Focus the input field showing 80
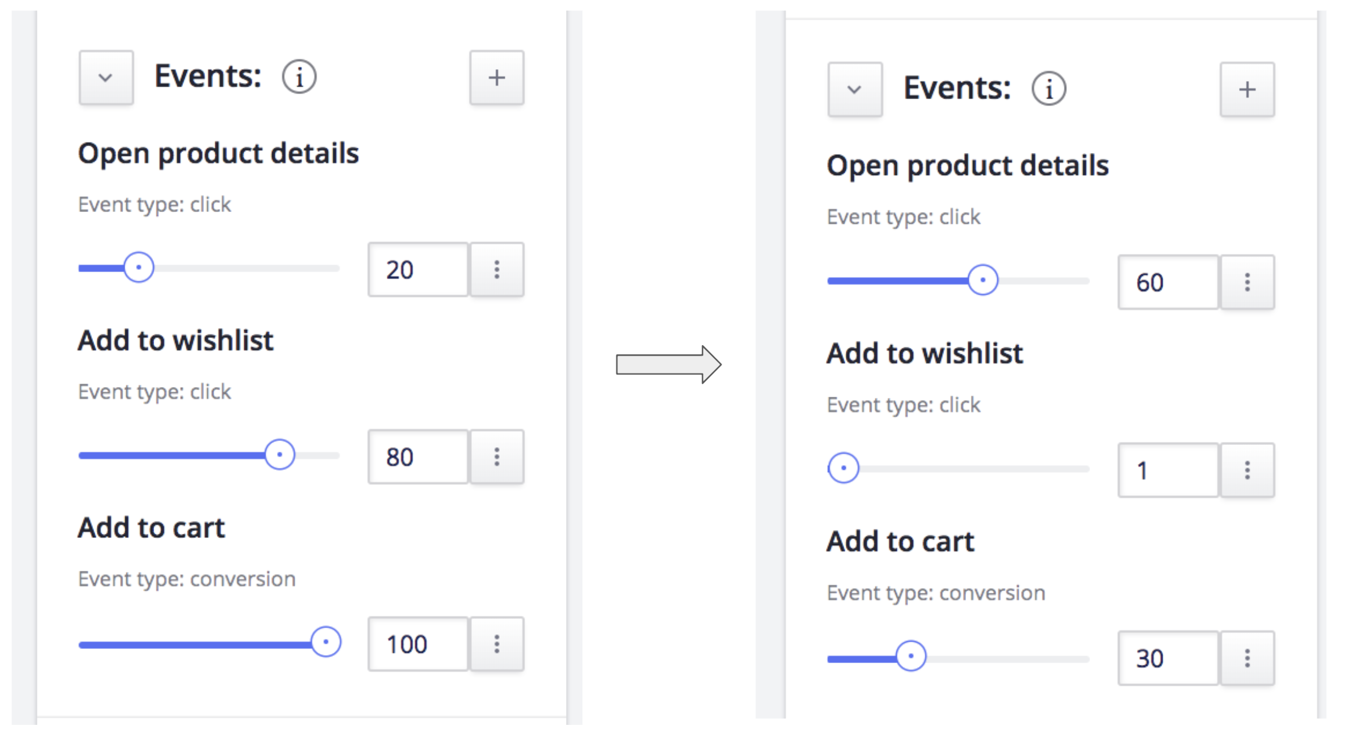 point(418,457)
